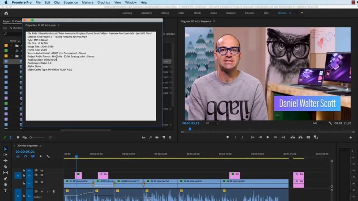This screenshot has width=358, height=201.
Task: Click trash Clear icon in Project panel
Action: pos(170,138)
